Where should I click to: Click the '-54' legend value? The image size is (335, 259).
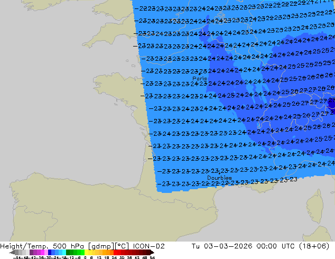pos(17,257)
